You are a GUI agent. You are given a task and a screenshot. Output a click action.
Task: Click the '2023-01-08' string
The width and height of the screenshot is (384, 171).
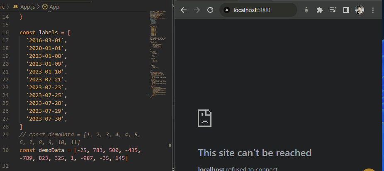(x=45, y=56)
